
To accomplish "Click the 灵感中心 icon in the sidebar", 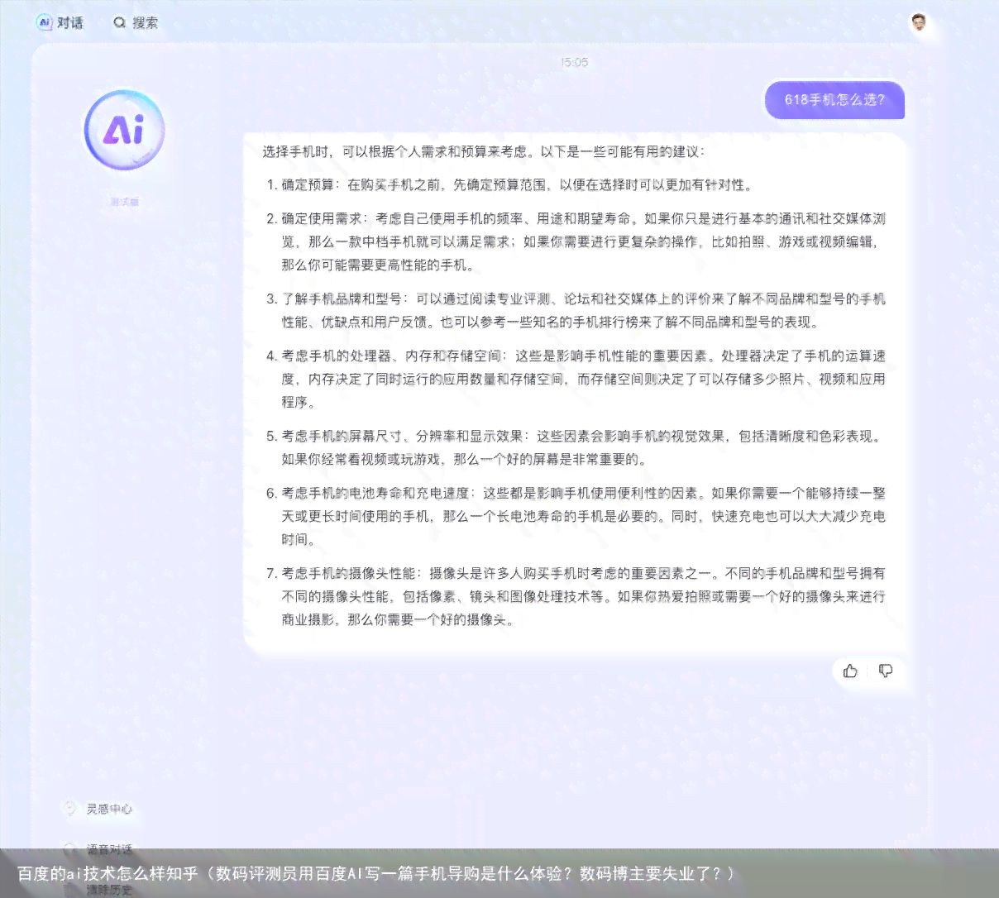I will point(70,808).
